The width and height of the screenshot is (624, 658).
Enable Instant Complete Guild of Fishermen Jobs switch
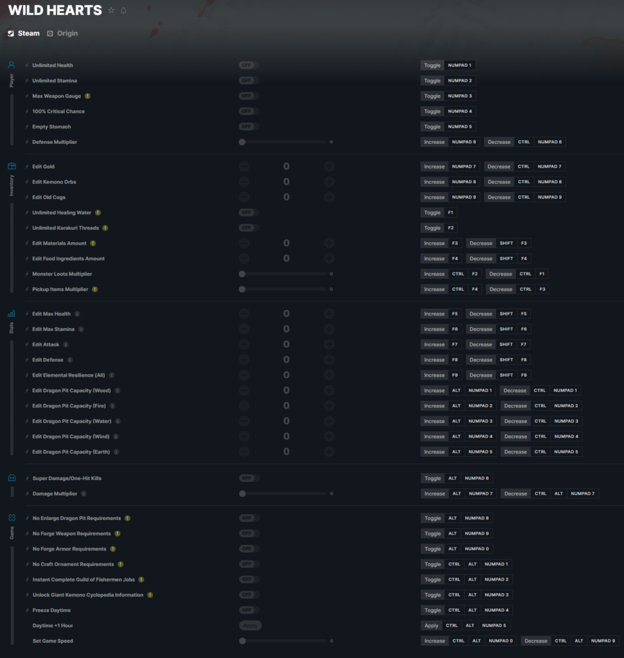(x=249, y=580)
